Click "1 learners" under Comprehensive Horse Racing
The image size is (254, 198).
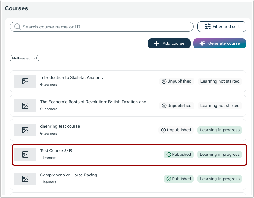(x=48, y=182)
